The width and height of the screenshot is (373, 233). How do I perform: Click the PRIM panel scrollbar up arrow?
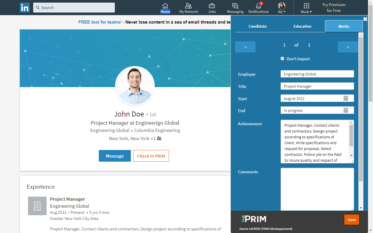click(x=361, y=35)
